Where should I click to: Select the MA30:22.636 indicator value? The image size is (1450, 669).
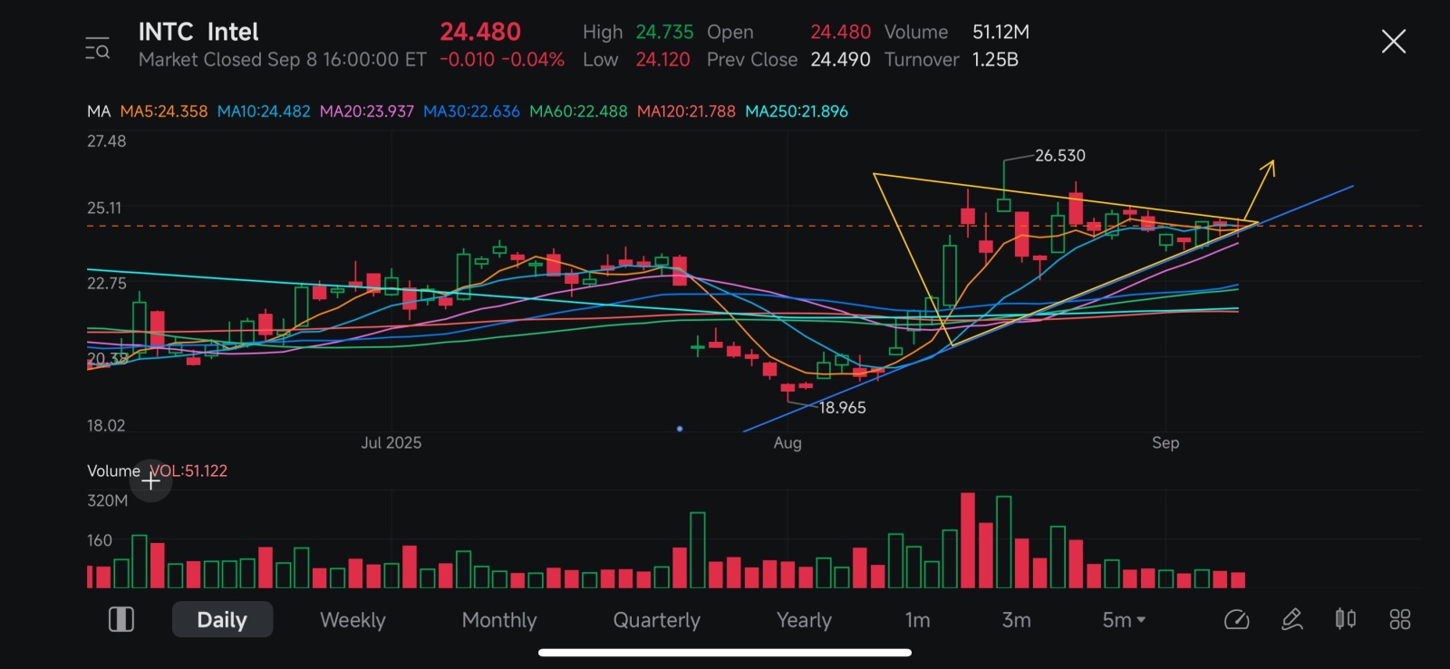(471, 111)
